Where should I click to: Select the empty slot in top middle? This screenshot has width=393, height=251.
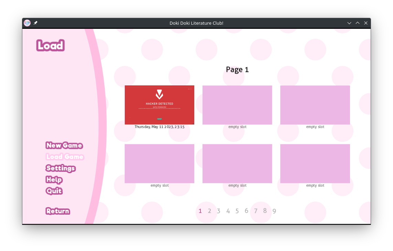point(237,105)
